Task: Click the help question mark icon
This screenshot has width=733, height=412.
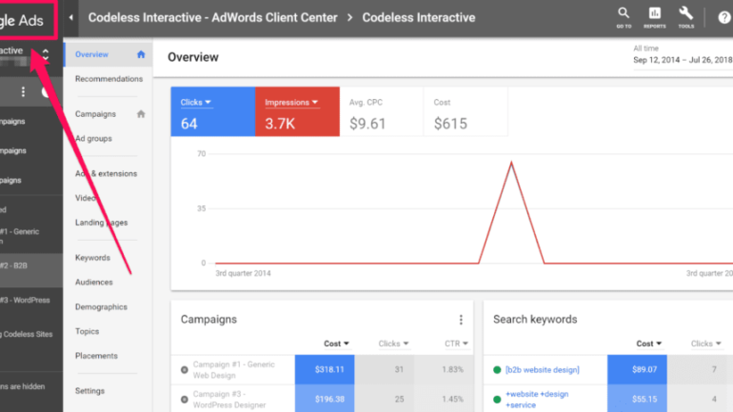Action: coord(724,18)
